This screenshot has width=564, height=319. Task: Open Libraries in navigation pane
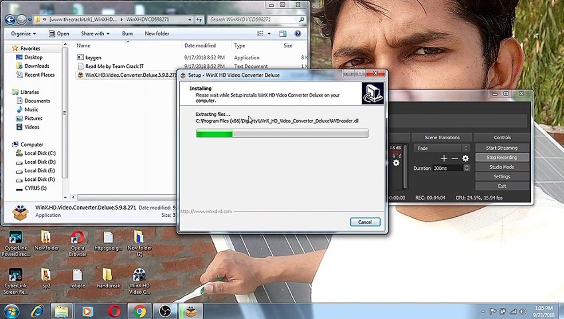[26, 92]
